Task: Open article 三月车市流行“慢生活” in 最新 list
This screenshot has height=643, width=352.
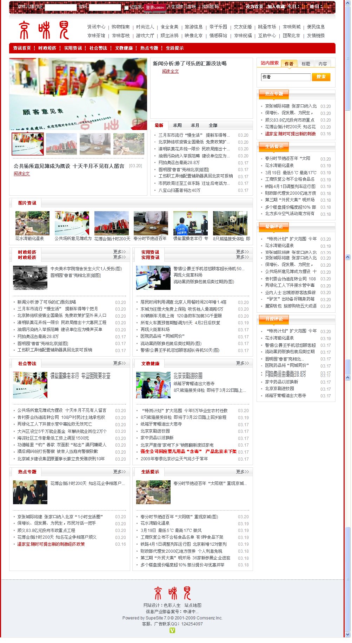Action: (194, 135)
